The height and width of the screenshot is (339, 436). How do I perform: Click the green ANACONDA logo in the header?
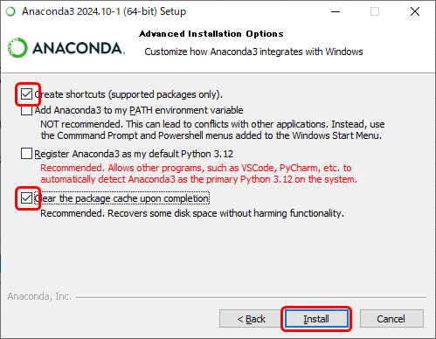pos(66,48)
